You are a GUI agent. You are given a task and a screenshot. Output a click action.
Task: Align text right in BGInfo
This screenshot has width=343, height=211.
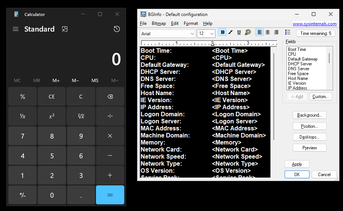276,32
